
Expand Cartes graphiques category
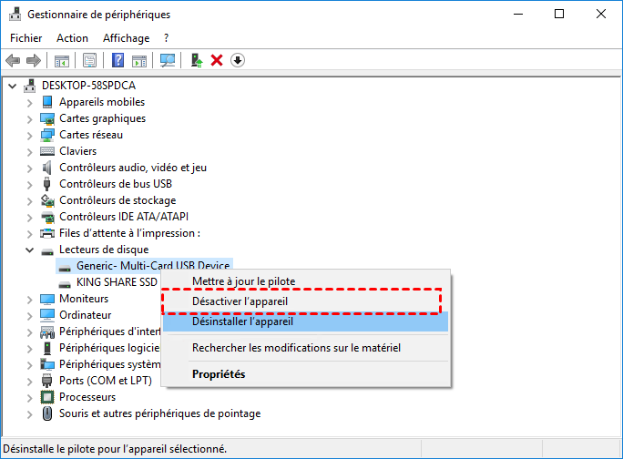(30, 119)
